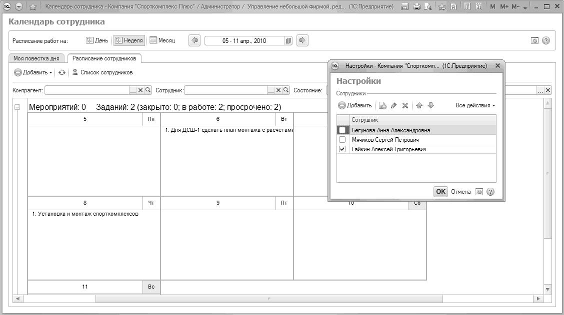This screenshot has height=315, width=564.
Task: Click the printer icon in title bar
Action: click(x=416, y=6)
